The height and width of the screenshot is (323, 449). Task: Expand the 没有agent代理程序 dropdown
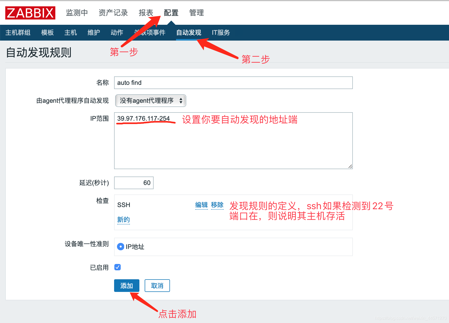point(151,101)
